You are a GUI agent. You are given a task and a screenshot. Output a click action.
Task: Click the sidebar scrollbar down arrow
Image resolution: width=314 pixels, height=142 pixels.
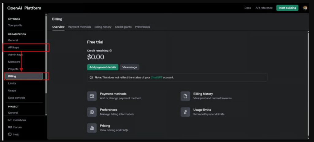pyautogui.click(x=46, y=115)
